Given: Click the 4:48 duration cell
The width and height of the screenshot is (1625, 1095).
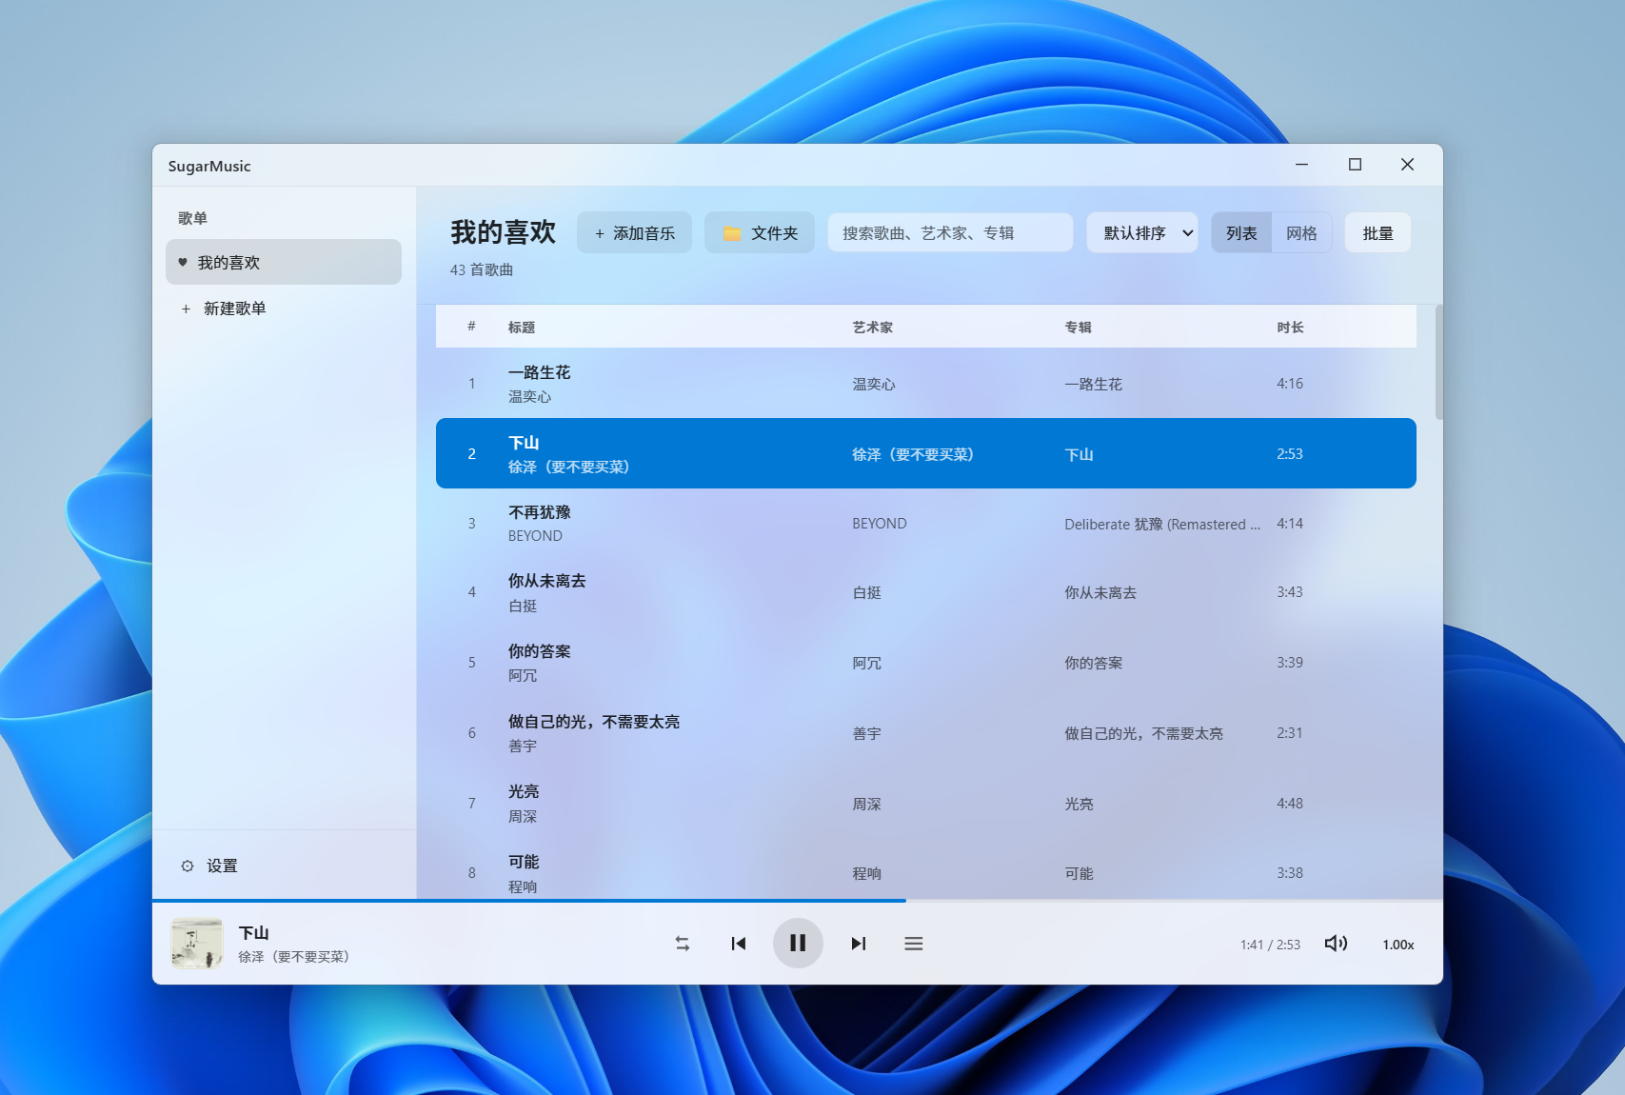Looking at the screenshot, I should click(x=1290, y=804).
